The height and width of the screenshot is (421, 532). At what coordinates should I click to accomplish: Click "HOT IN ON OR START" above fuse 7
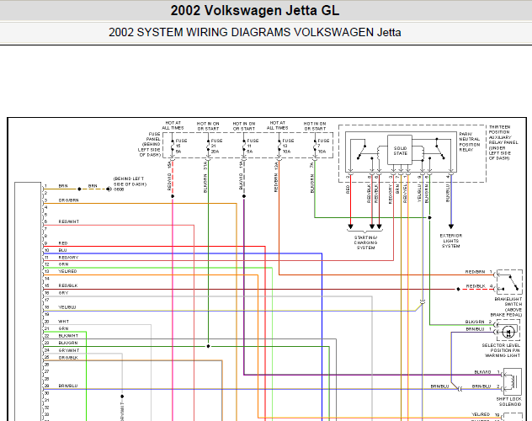click(x=315, y=126)
